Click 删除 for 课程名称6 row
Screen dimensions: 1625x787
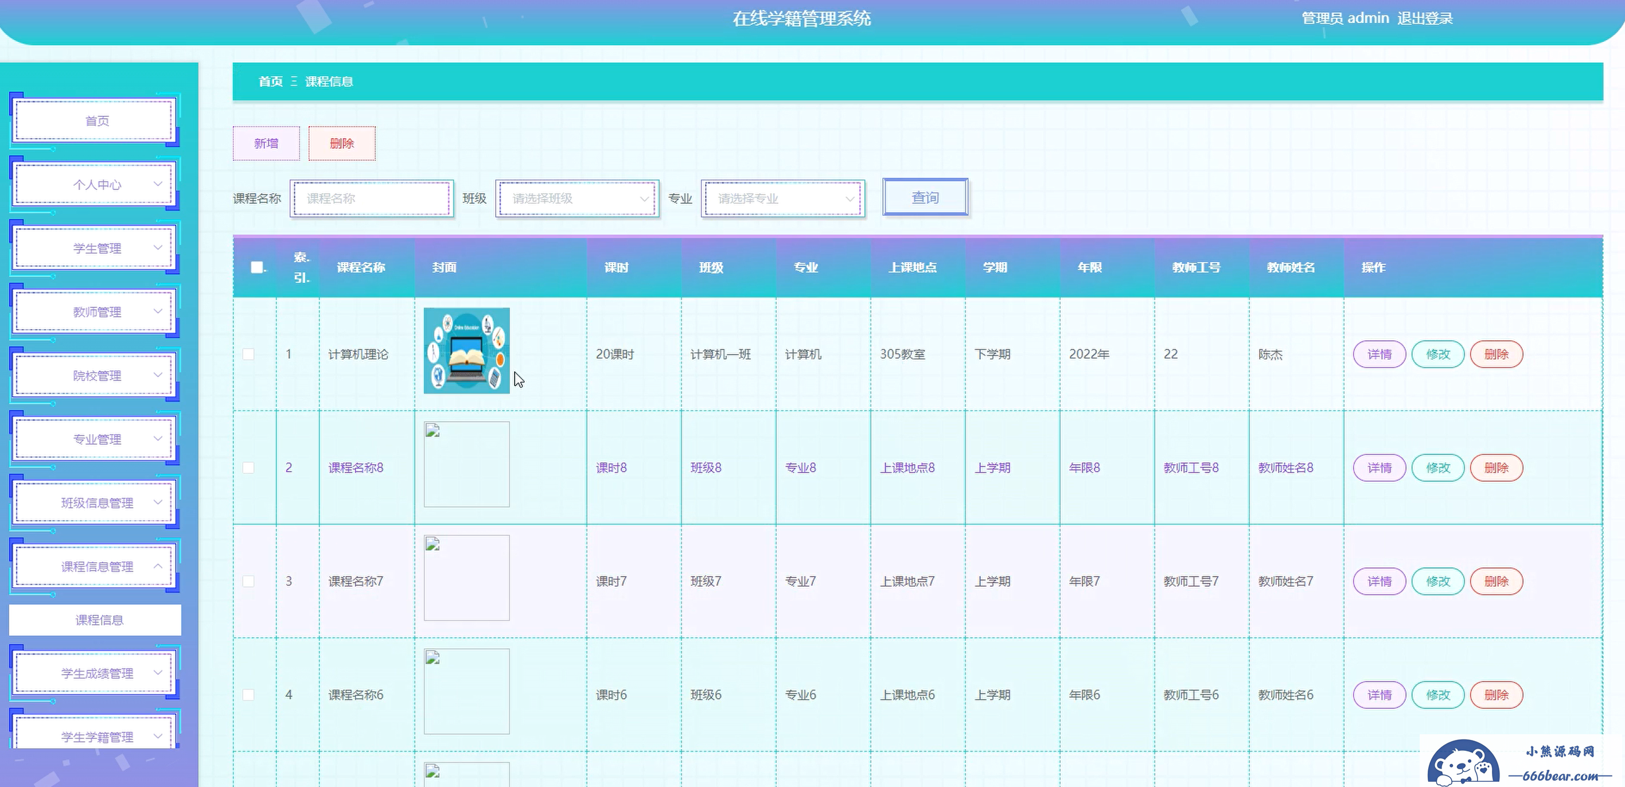point(1497,695)
